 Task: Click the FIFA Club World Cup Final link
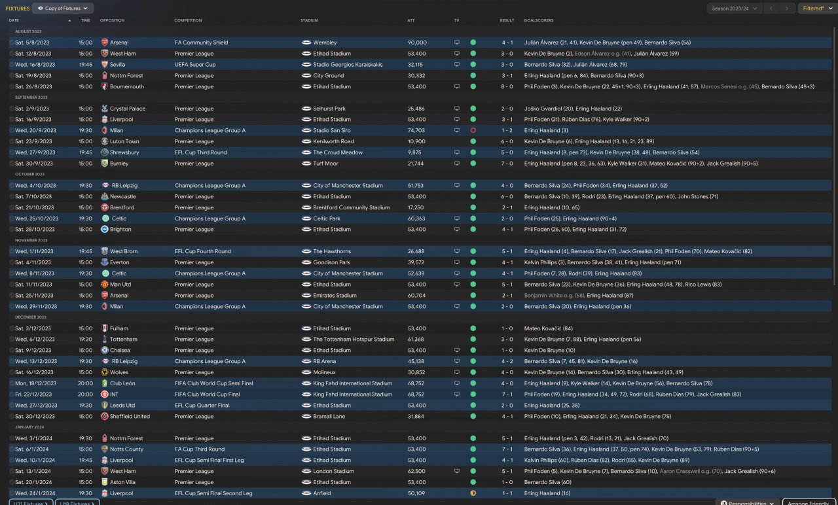click(208, 394)
